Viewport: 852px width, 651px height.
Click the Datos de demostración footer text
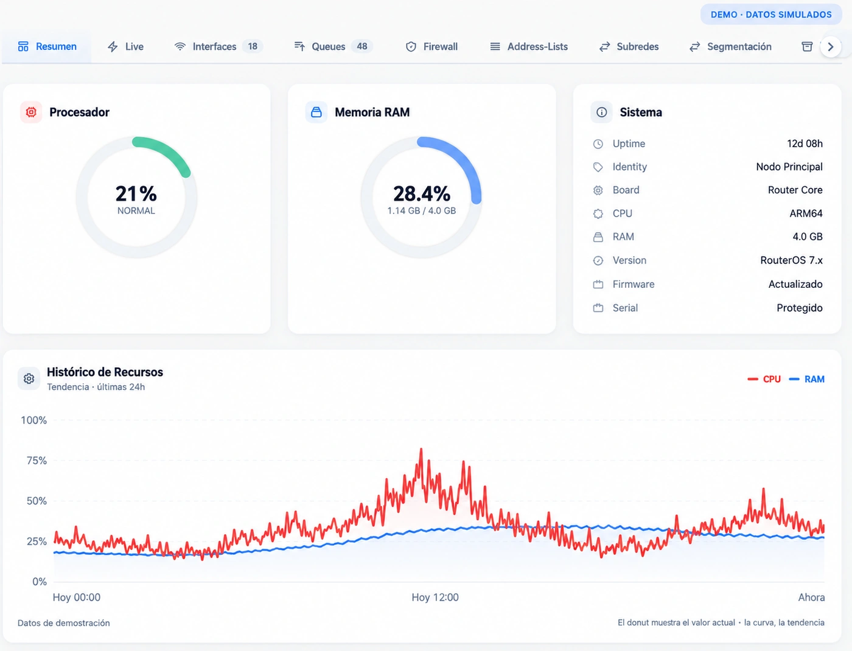pos(64,623)
